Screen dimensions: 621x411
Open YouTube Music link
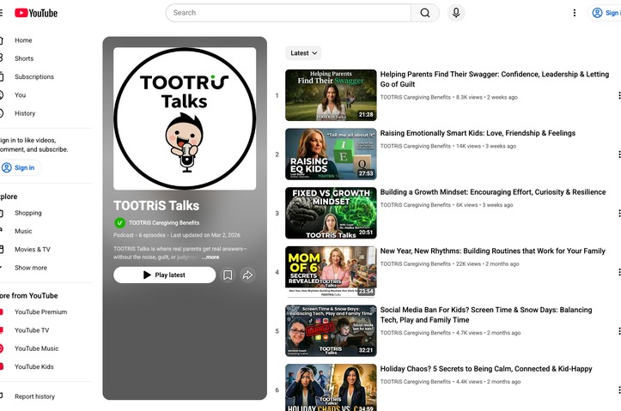click(36, 348)
